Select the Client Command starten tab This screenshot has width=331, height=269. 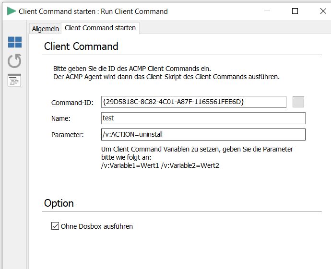pyautogui.click(x=100, y=28)
